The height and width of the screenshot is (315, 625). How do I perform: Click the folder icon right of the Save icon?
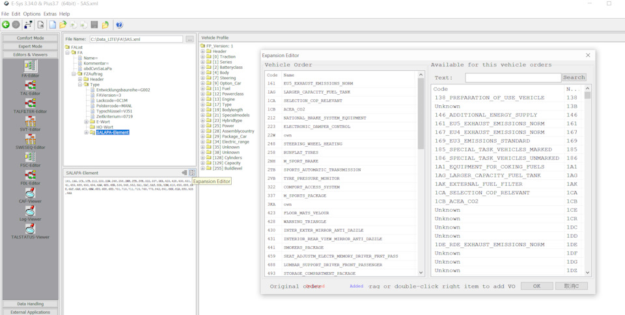pos(105,25)
